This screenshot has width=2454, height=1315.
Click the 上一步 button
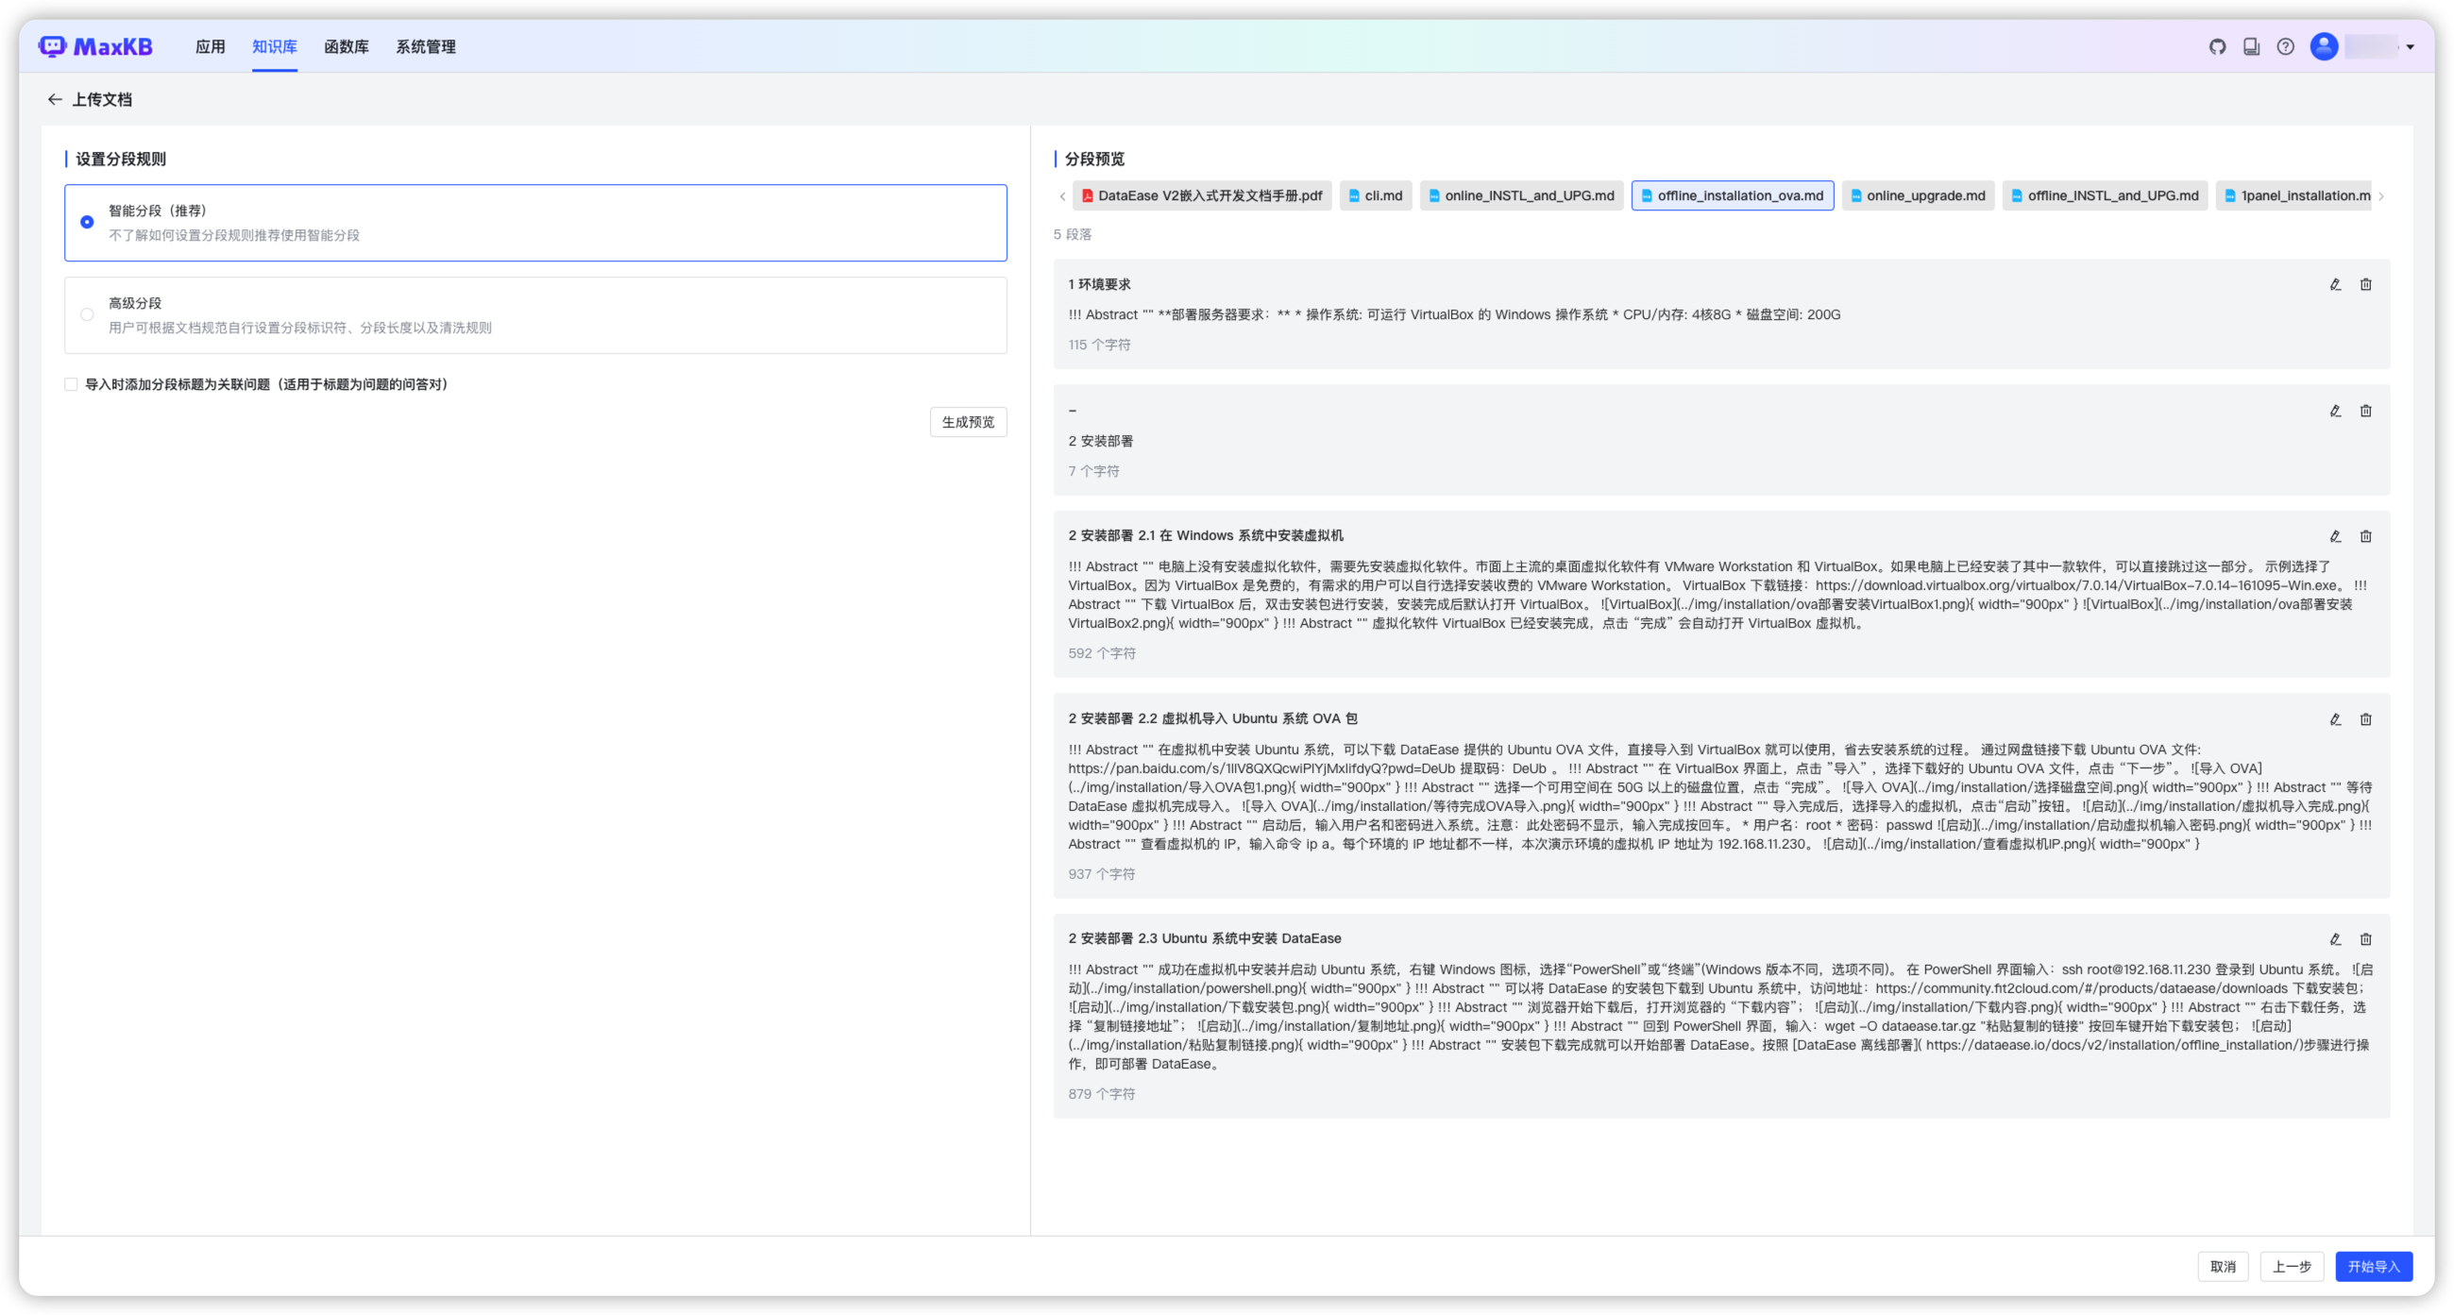2291,1267
